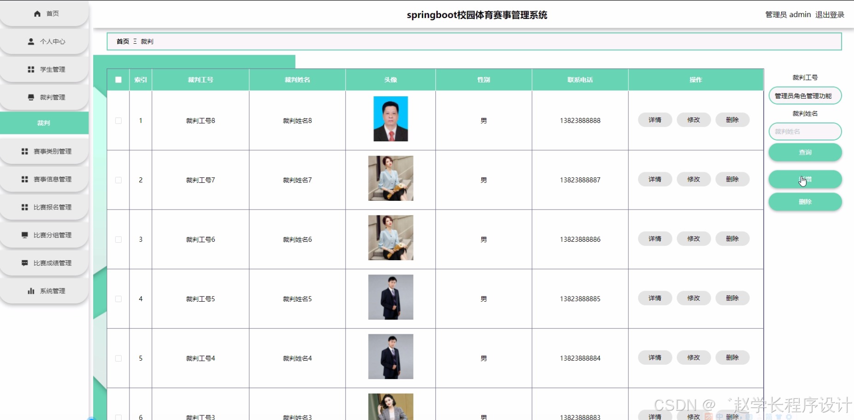Expand 系统管理 sidebar menu

tap(44, 291)
